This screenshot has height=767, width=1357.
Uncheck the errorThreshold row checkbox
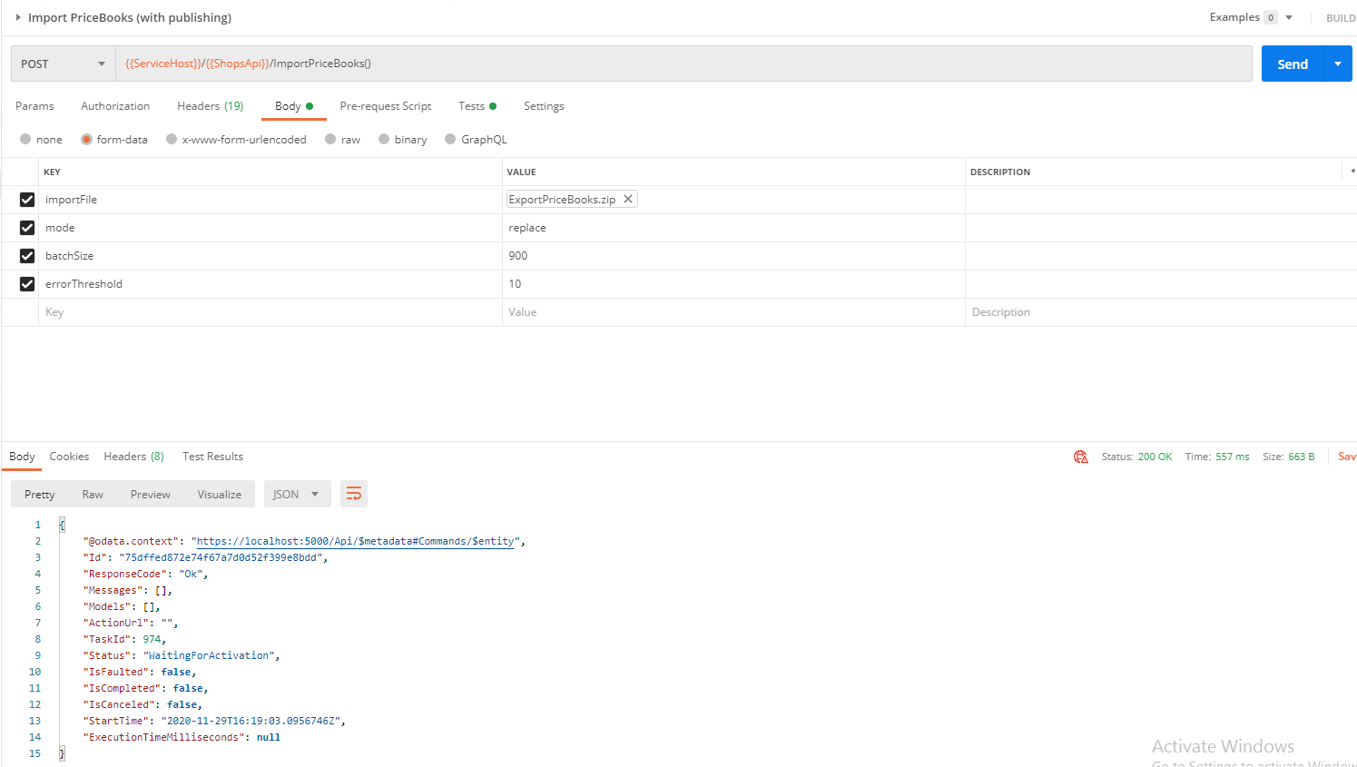pyautogui.click(x=27, y=284)
